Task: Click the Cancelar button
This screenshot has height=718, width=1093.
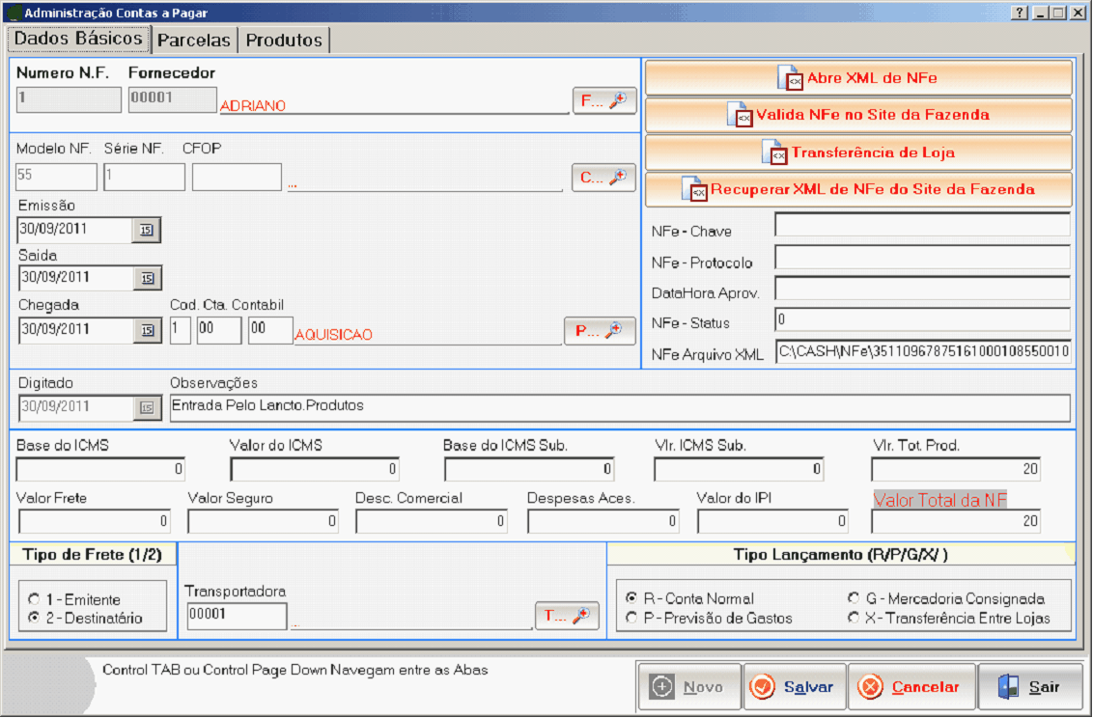Action: (911, 687)
